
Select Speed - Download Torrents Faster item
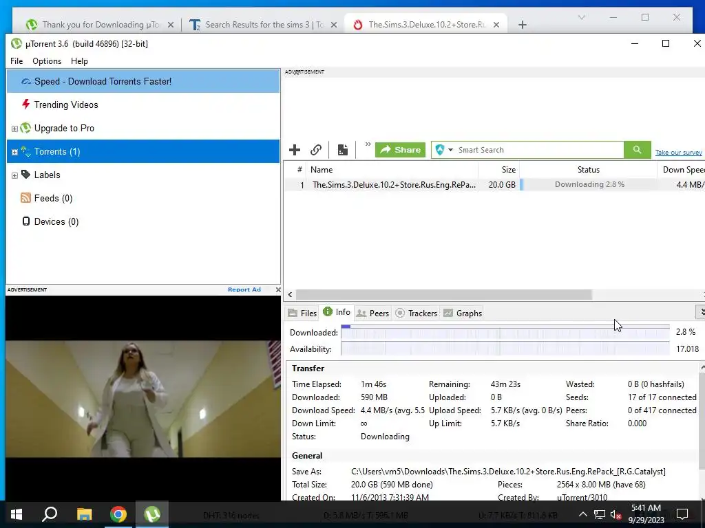click(x=143, y=81)
